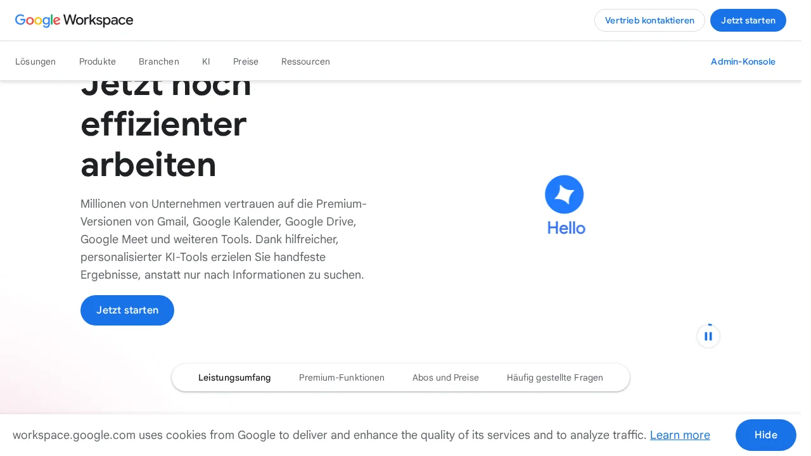Viewport: 811px width, 456px height.
Task: Select the Leistungsumfang tab
Action: [234, 377]
